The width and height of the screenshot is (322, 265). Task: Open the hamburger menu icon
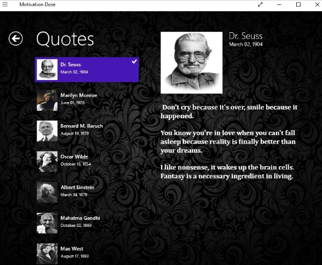coord(5,4)
